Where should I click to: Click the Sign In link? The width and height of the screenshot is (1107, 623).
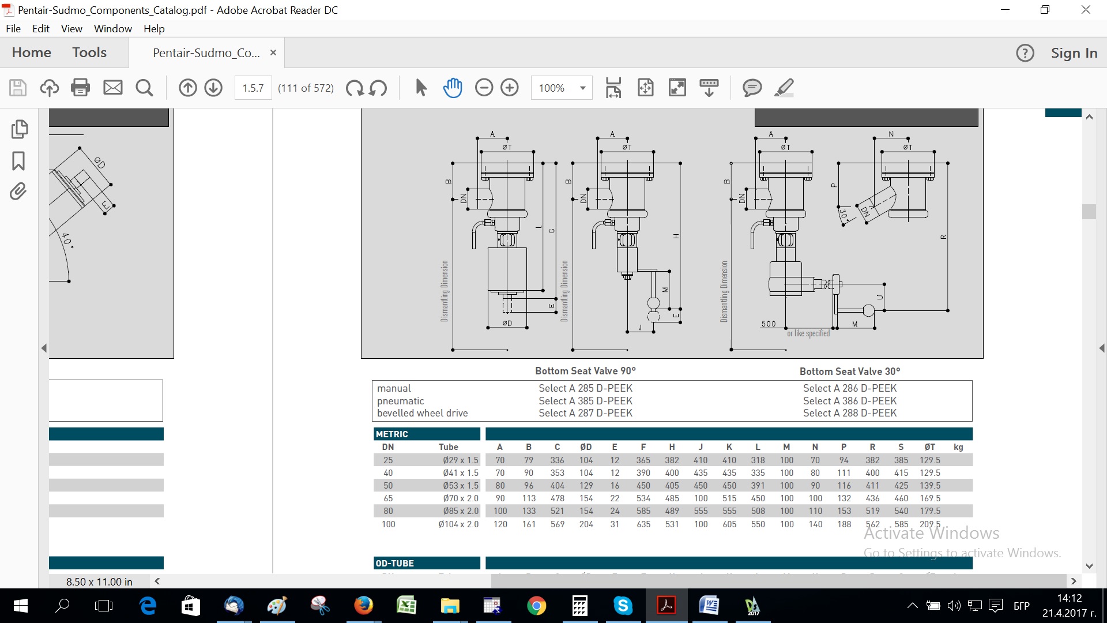click(x=1074, y=53)
